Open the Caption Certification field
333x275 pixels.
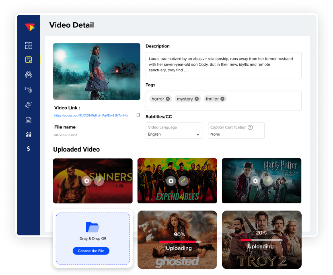236,134
